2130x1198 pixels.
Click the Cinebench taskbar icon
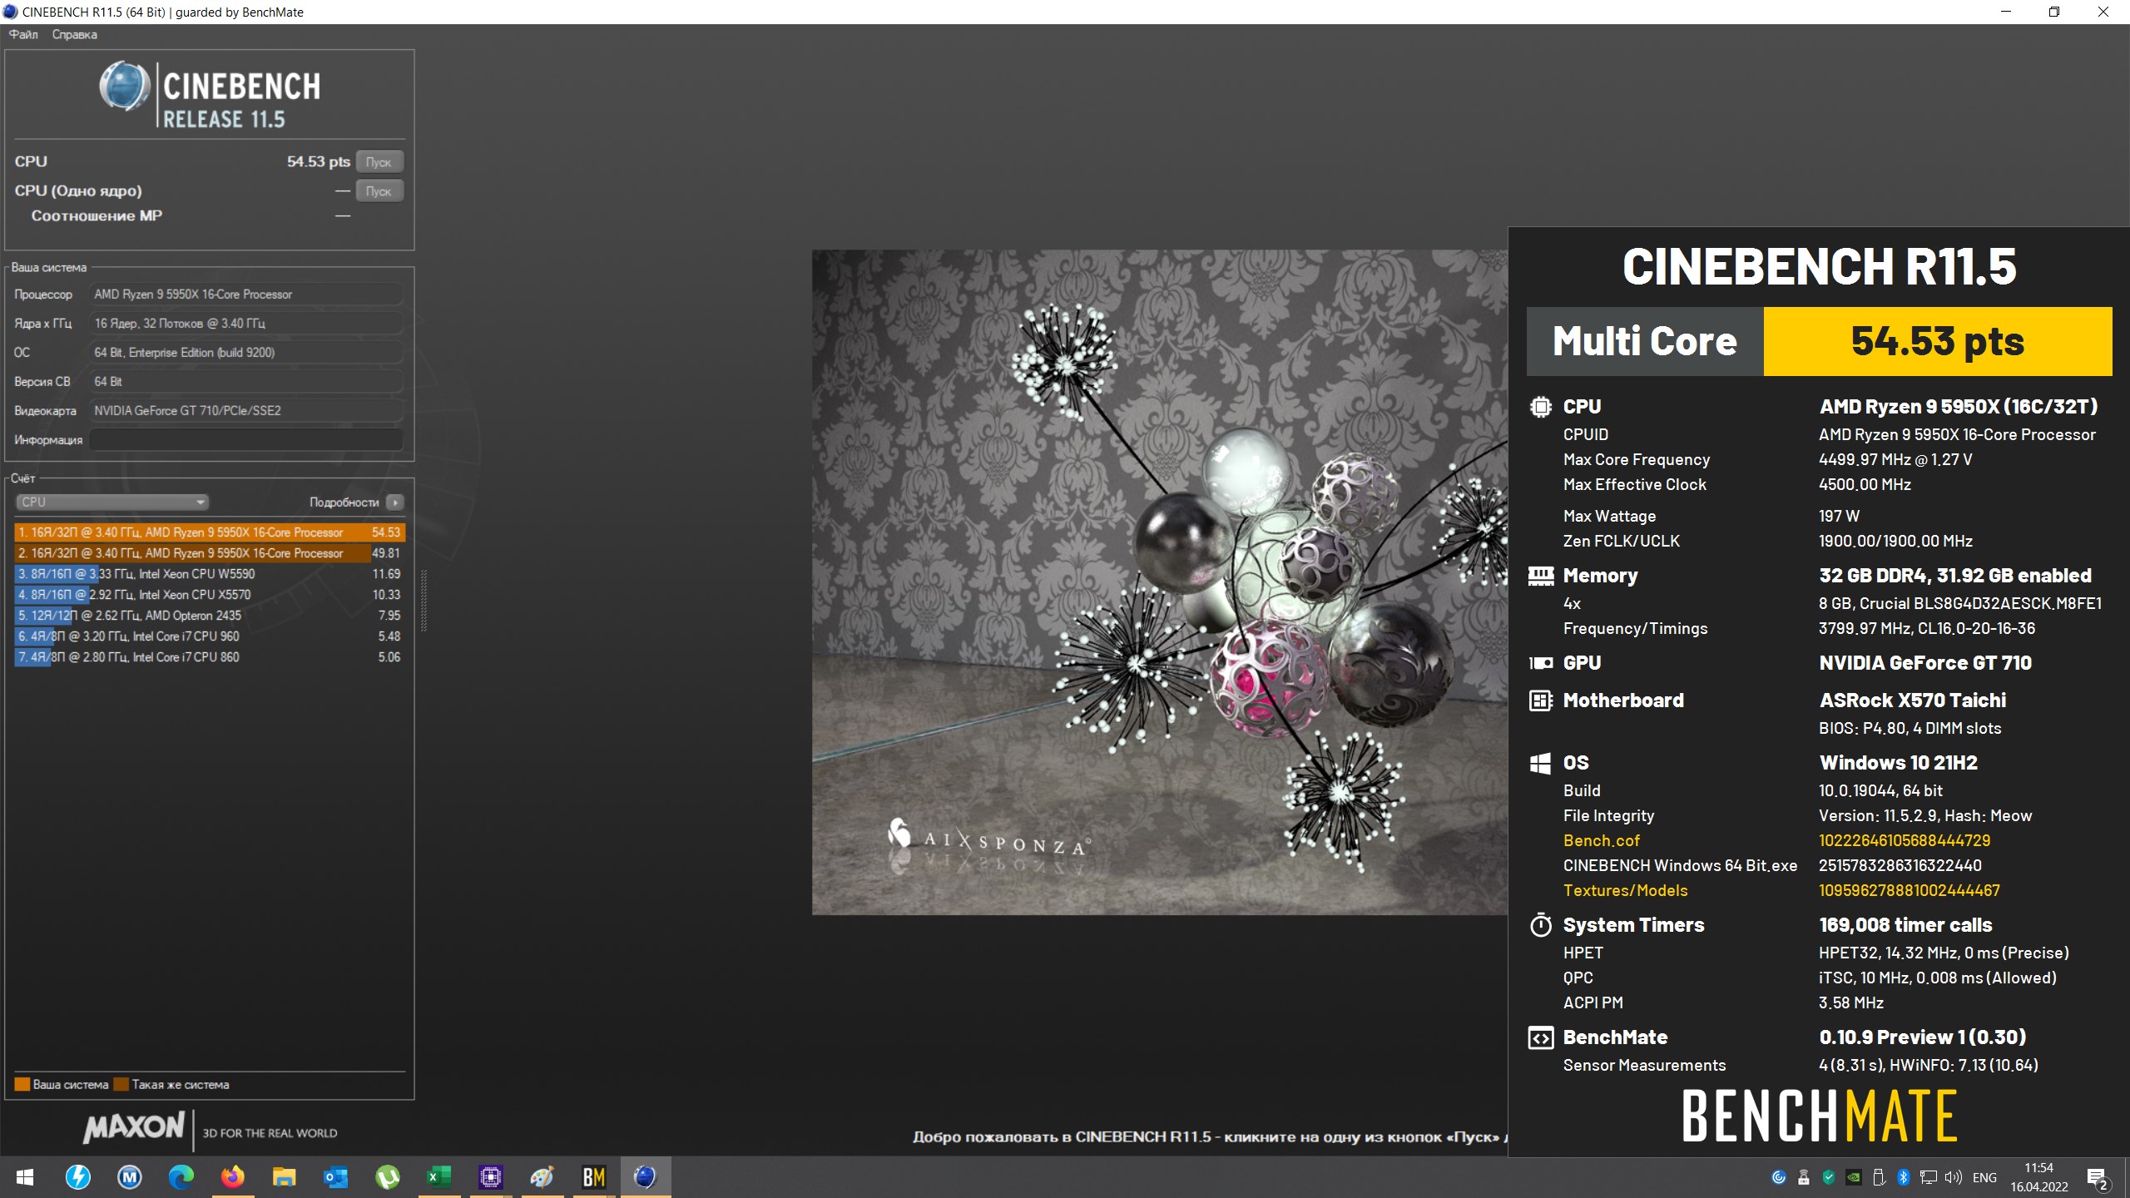(646, 1177)
